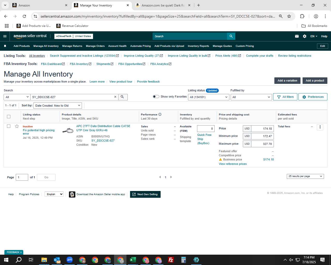
Task: Click Fix potential high pricing error link
Action: click(x=39, y=132)
